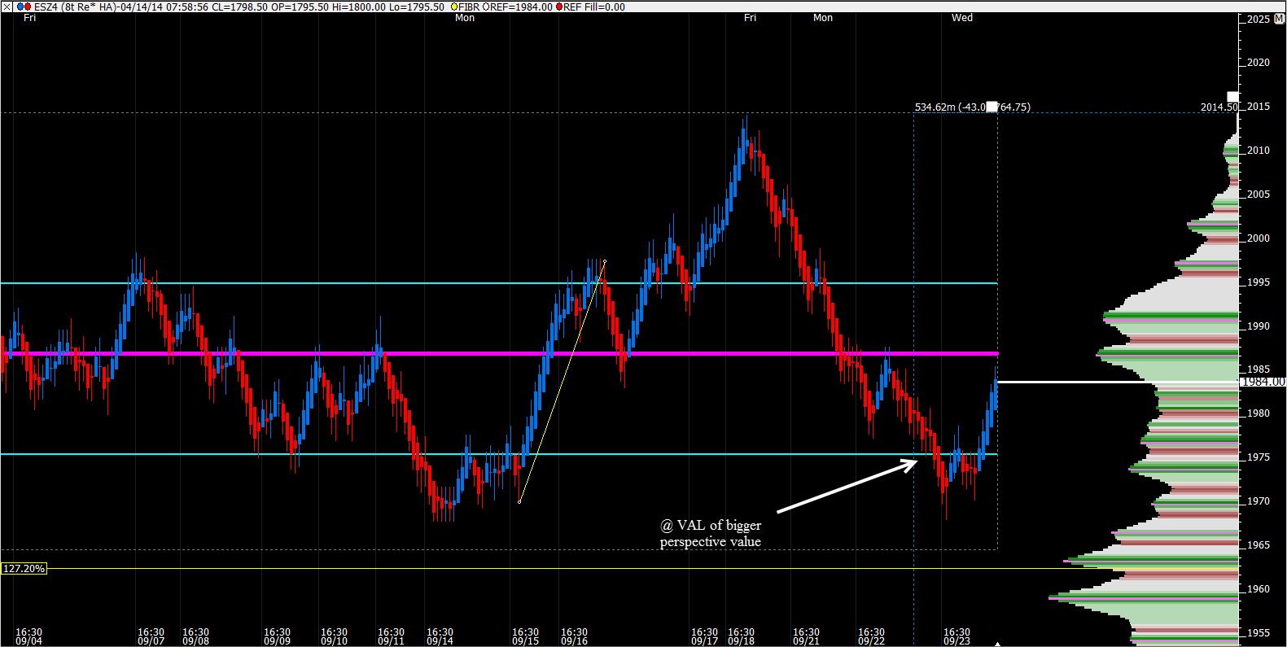Select the white handle beside 534.62m label

(x=992, y=107)
